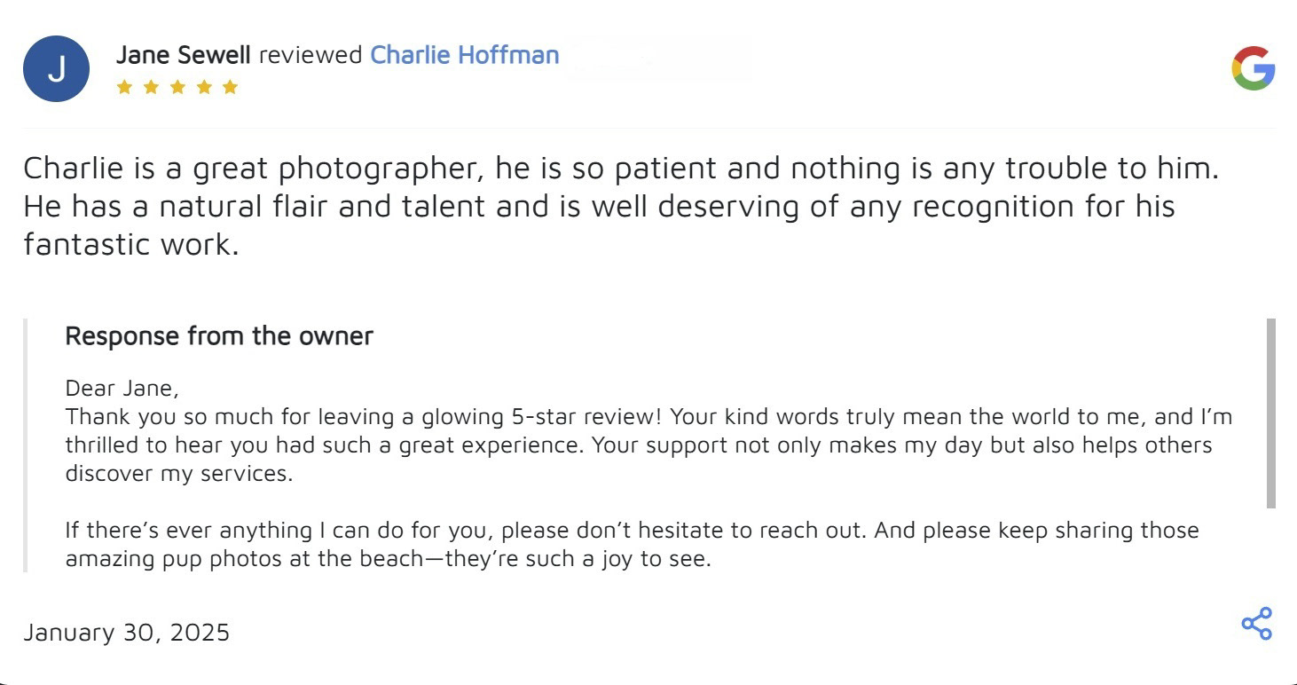Screen dimensions: 1297x685
Task: Open the Charlie Hoffman link
Action: pyautogui.click(x=464, y=55)
